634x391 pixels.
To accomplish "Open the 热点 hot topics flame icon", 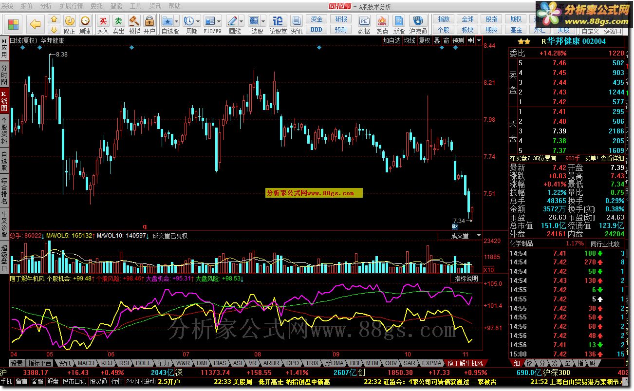I will [x=382, y=21].
